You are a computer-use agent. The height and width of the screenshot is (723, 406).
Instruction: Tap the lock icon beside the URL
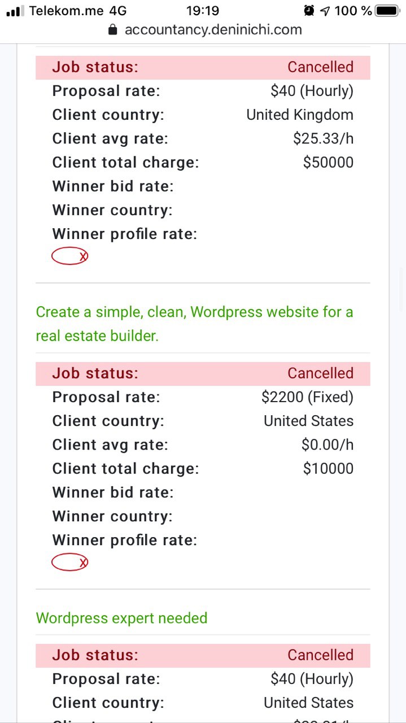(113, 29)
